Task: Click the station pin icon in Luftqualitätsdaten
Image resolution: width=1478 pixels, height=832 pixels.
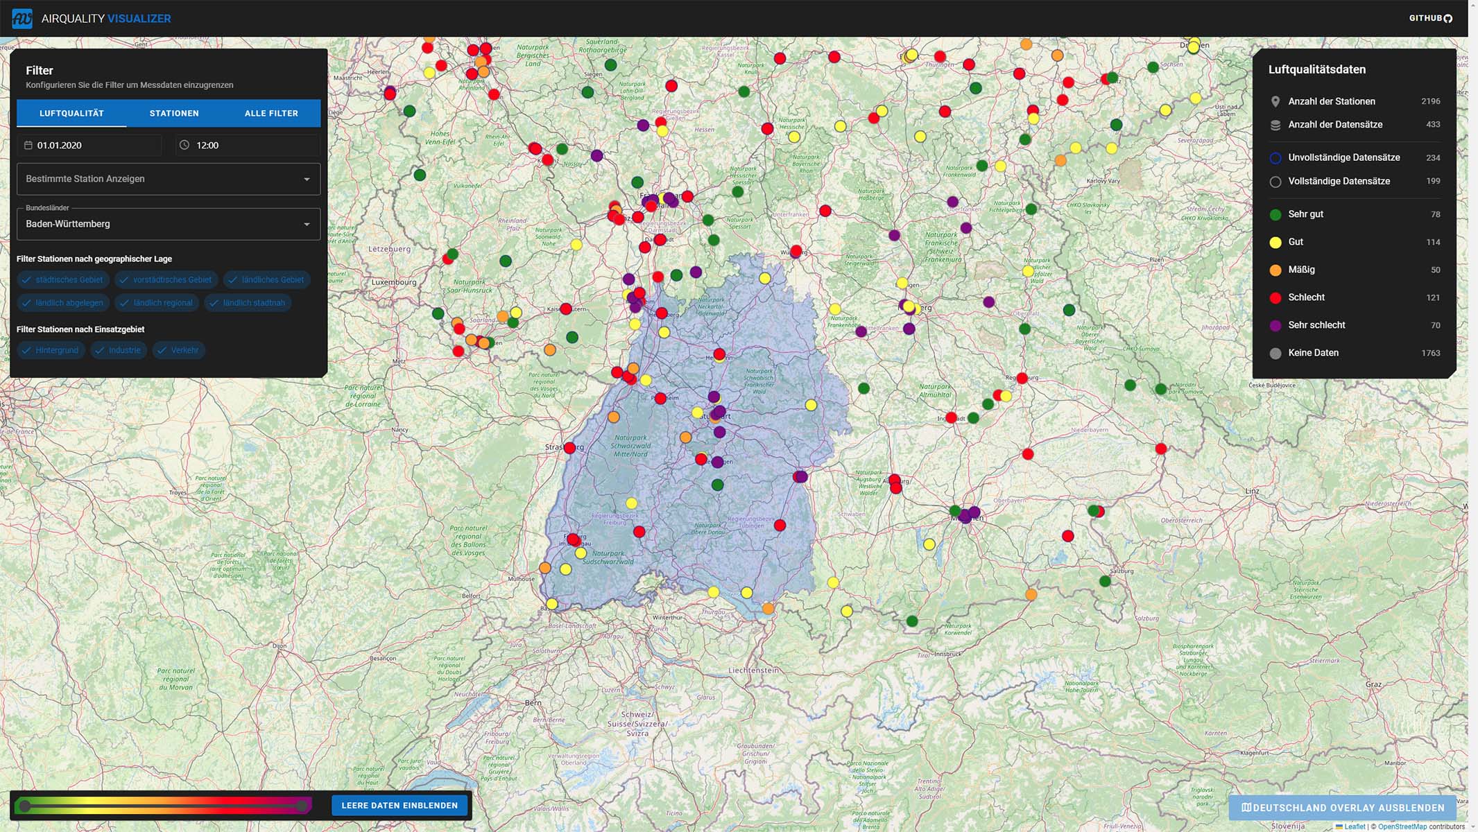Action: [1275, 101]
